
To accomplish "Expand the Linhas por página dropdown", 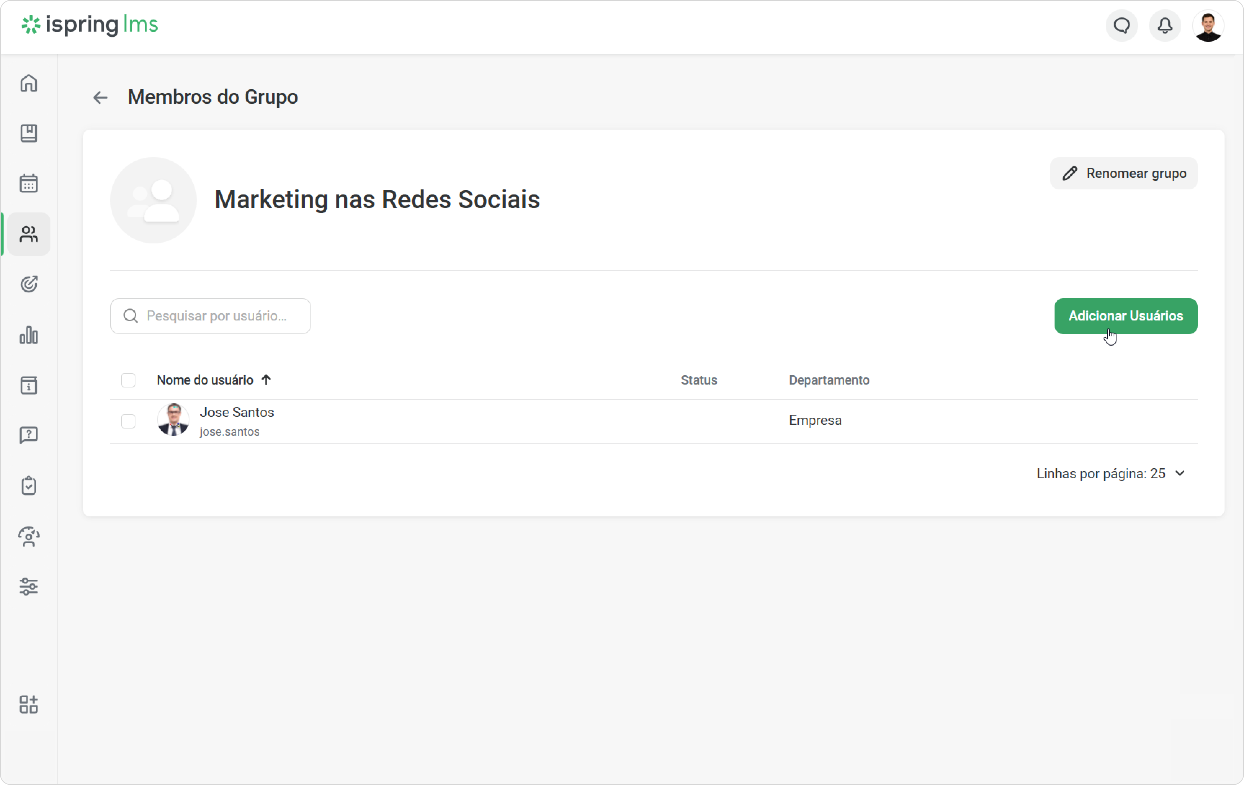I will click(x=1111, y=474).
